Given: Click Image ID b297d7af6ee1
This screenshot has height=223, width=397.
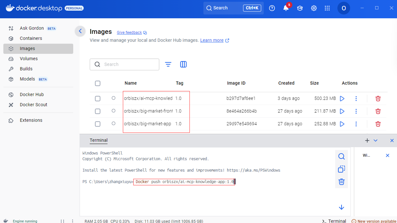Looking at the screenshot, I should click(x=241, y=99).
